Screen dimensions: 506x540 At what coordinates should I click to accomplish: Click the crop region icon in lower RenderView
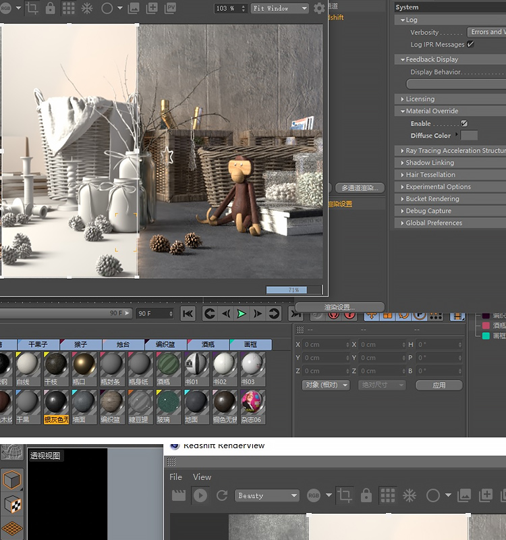345,495
